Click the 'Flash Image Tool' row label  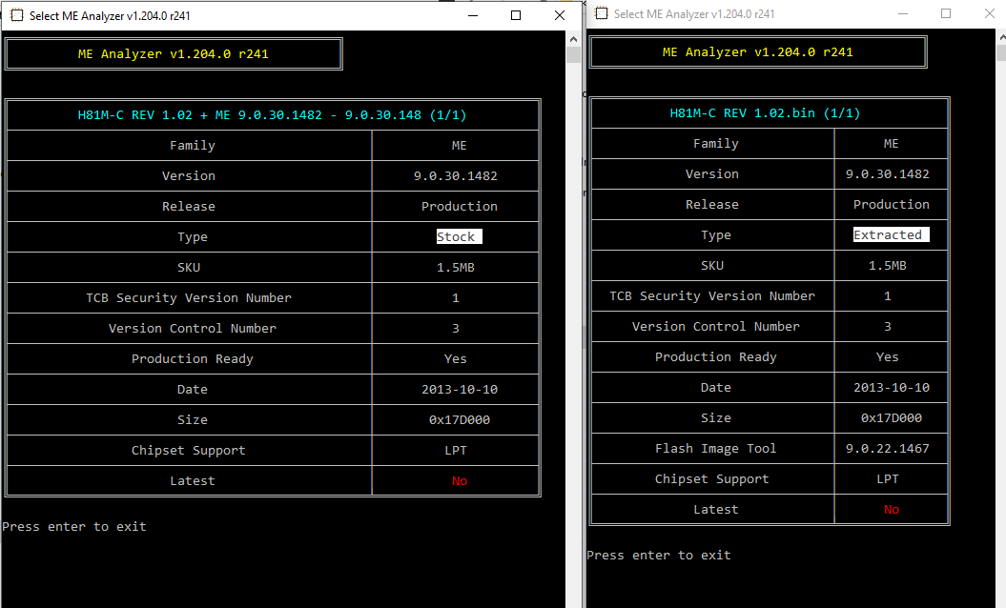pos(715,448)
